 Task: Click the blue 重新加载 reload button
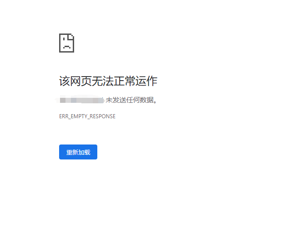coord(78,152)
